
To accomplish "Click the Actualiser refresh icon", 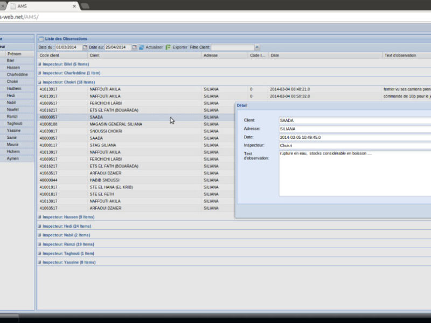I will (x=142, y=47).
